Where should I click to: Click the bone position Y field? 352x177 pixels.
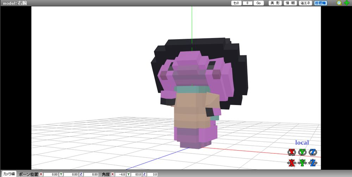[70, 174]
